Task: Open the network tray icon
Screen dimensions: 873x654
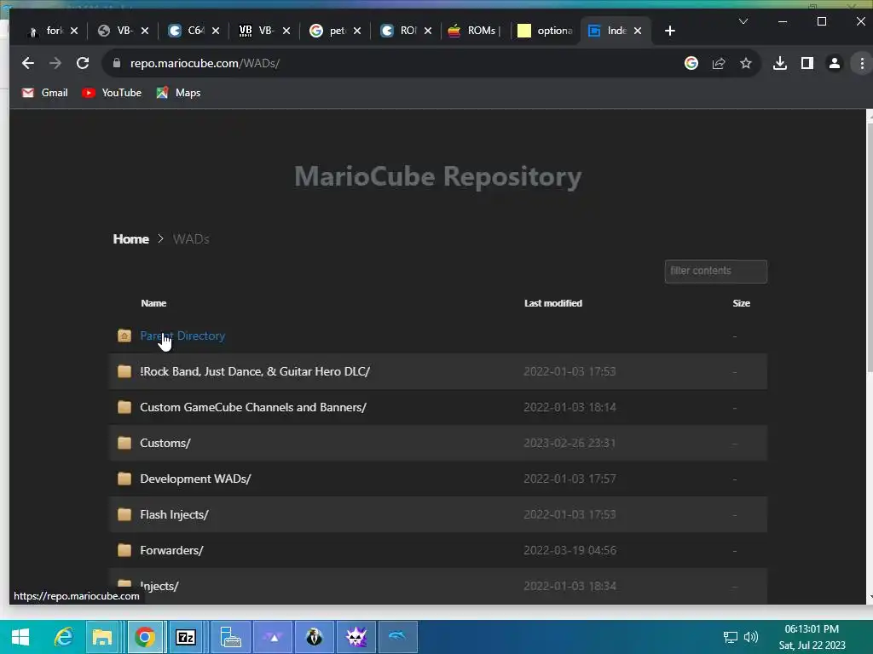Action: pos(730,637)
